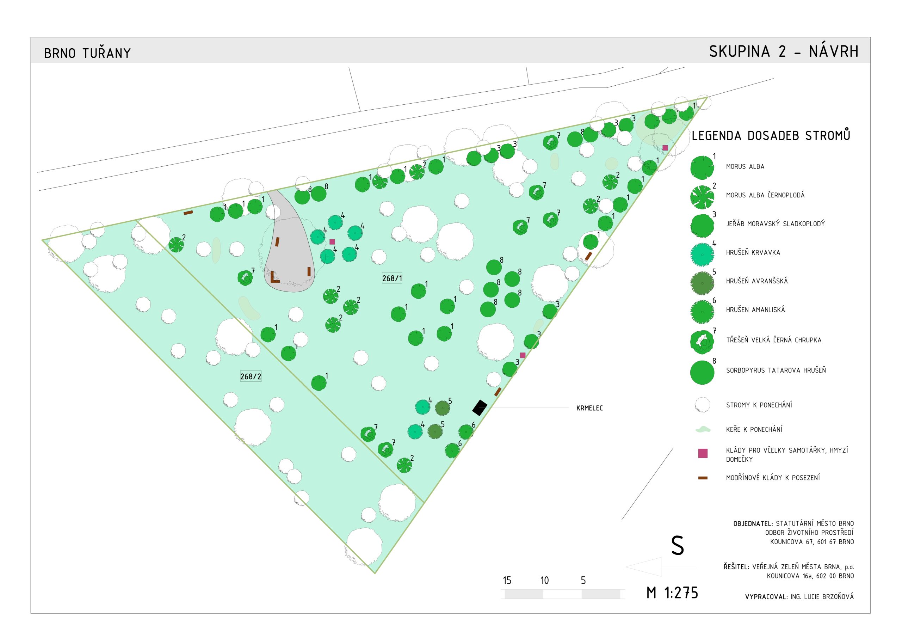Click the Morus alba legend tree symbol
The width and height of the screenshot is (902, 638).
tap(702, 167)
